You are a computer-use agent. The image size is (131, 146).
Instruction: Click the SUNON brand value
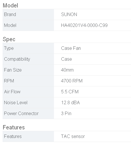click(69, 15)
